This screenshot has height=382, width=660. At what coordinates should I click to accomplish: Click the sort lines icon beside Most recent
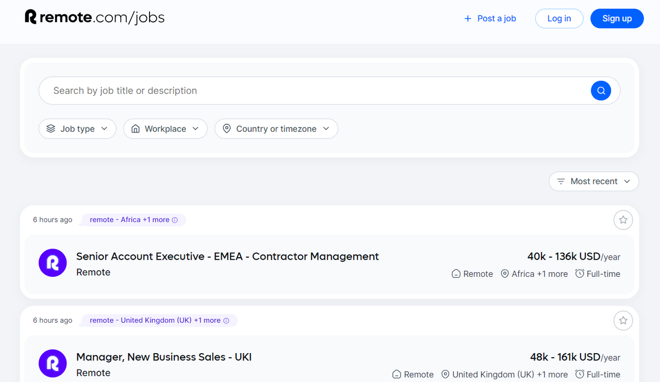coord(561,181)
